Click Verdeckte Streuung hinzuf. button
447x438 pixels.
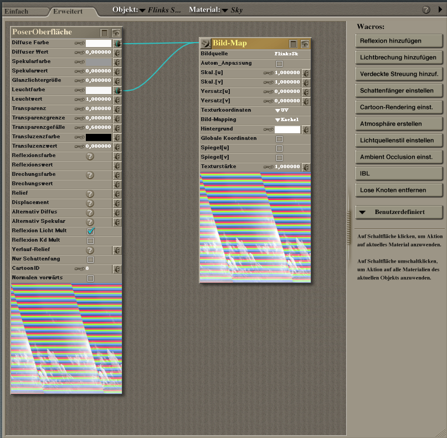(399, 74)
